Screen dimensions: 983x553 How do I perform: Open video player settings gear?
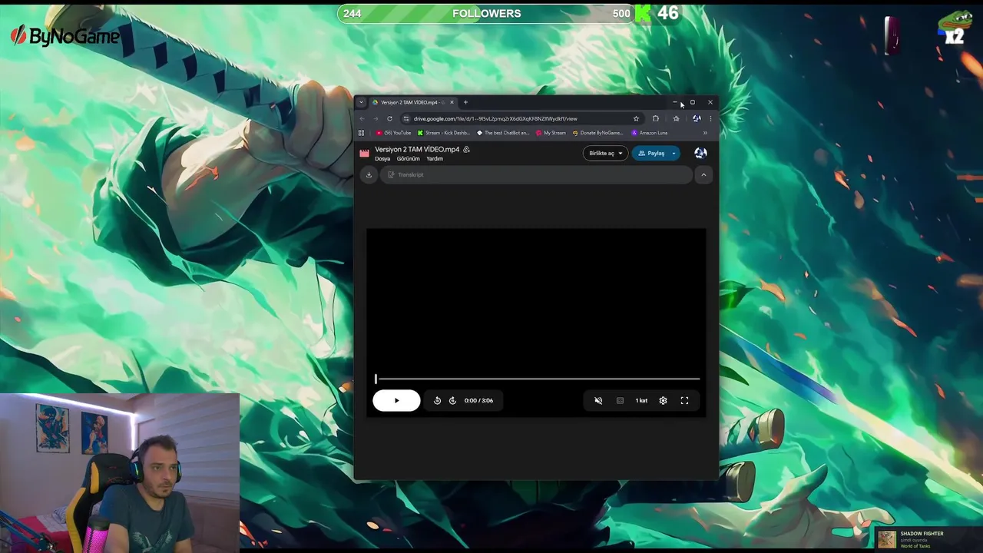point(663,400)
